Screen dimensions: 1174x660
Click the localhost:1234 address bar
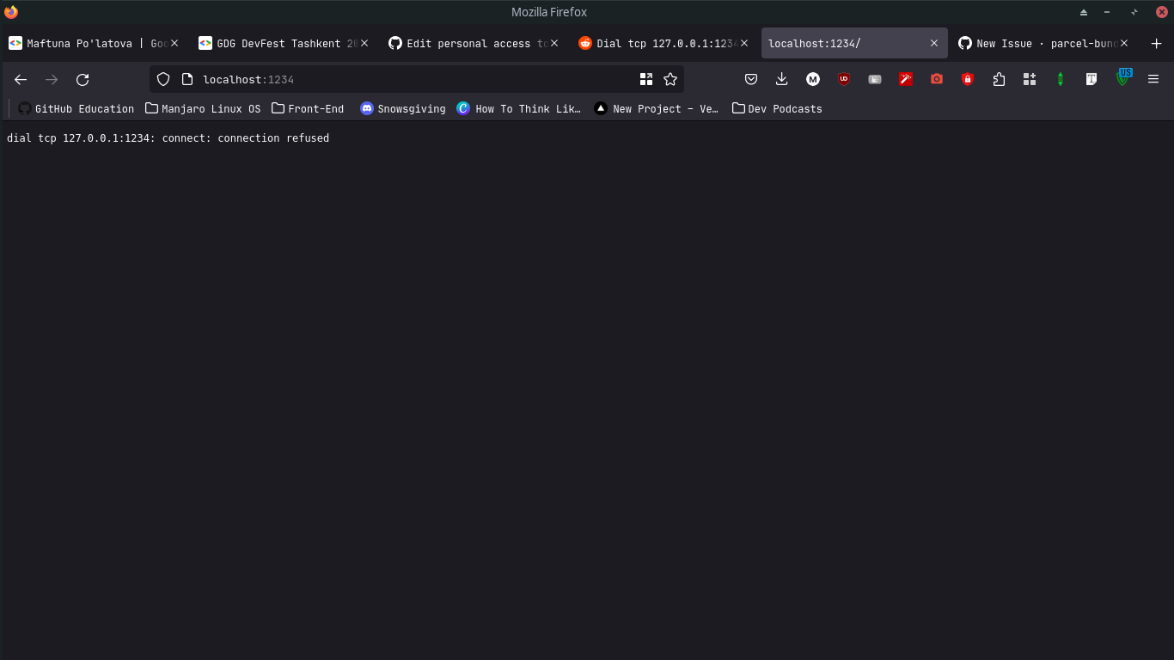tap(417, 79)
